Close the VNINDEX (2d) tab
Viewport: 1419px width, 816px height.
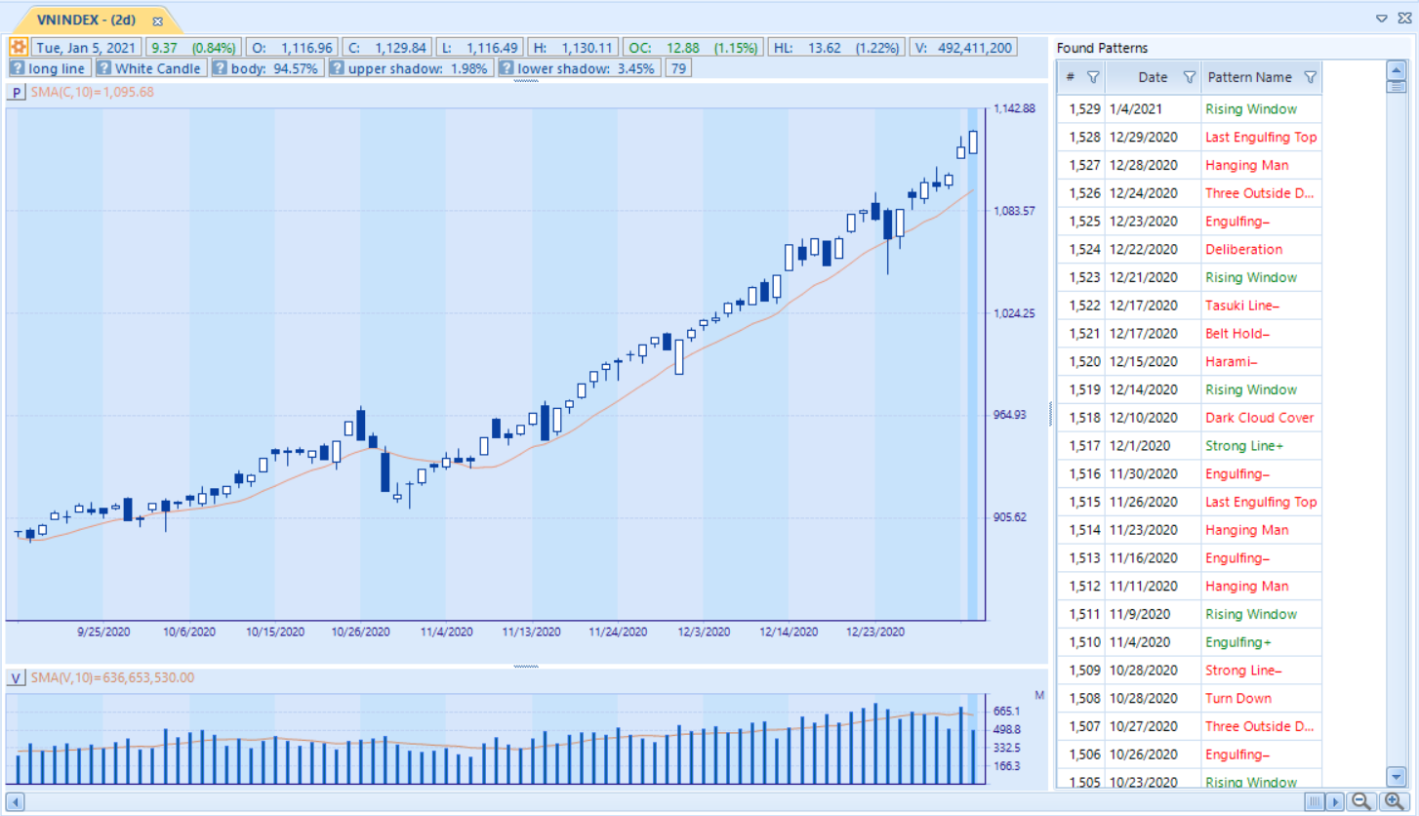pyautogui.click(x=157, y=20)
